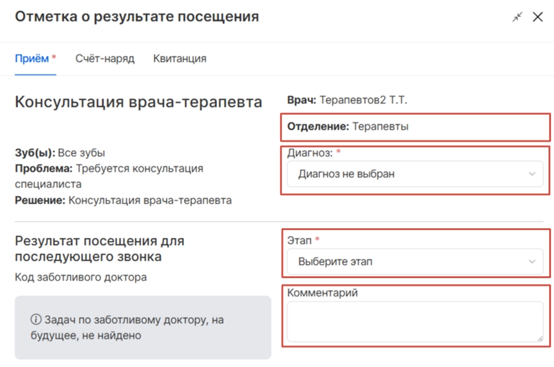Viewport: 554px width, 367px height.
Task: Click the chevron arrow in the Этап field
Action: [532, 262]
